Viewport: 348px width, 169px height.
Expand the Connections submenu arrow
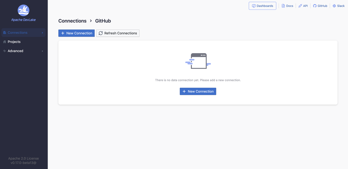click(42, 33)
